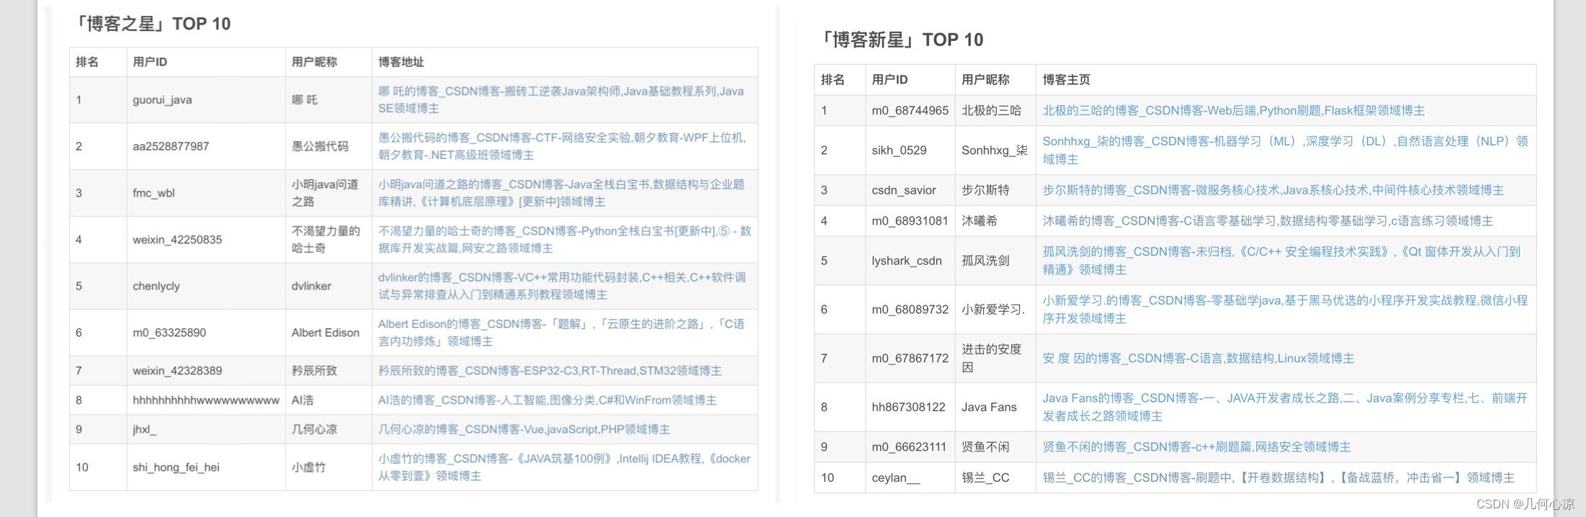Viewport: 1586px width, 517px height.
Task: Open the 孤风洗剑的博客 blog link
Action: 1281,260
